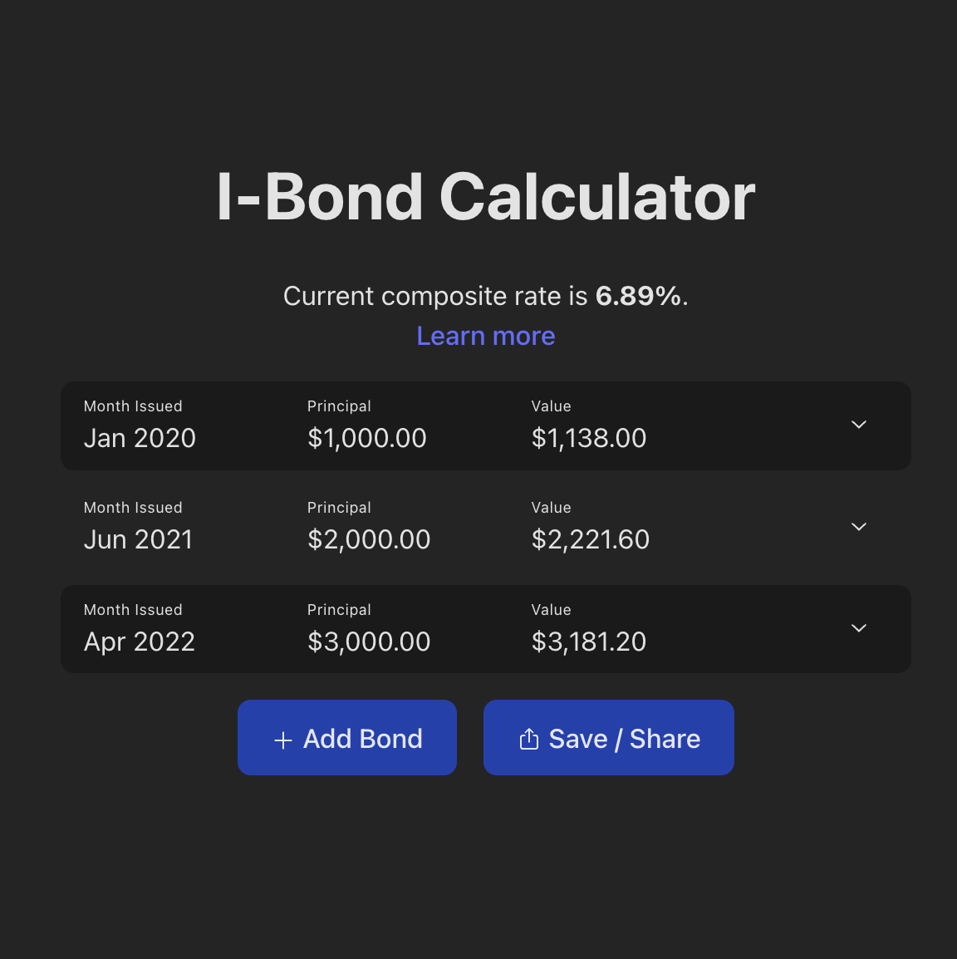Click the Save / Share button
The image size is (957, 959).
(x=608, y=738)
